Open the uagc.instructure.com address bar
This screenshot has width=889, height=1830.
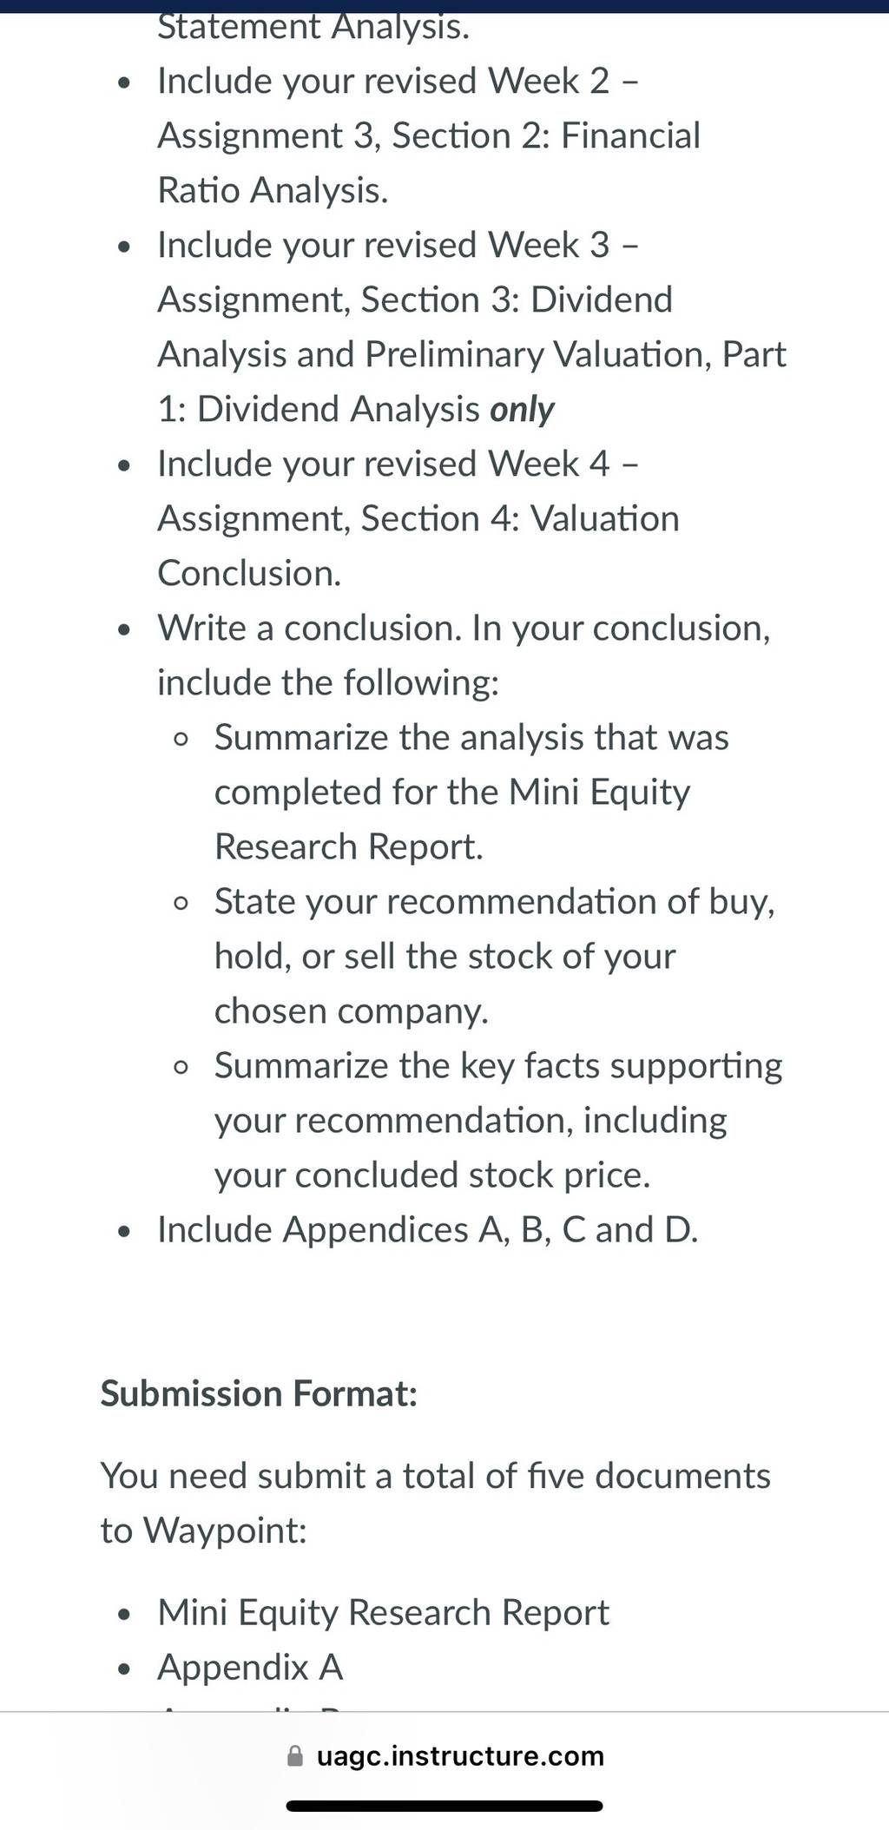(x=444, y=1756)
